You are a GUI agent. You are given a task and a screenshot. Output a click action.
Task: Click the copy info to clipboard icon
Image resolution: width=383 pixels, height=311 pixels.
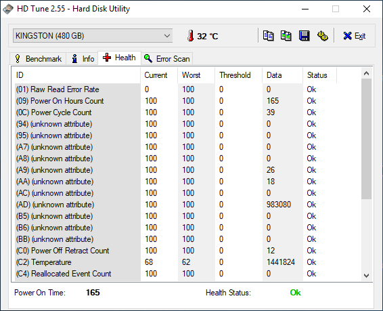(x=268, y=36)
